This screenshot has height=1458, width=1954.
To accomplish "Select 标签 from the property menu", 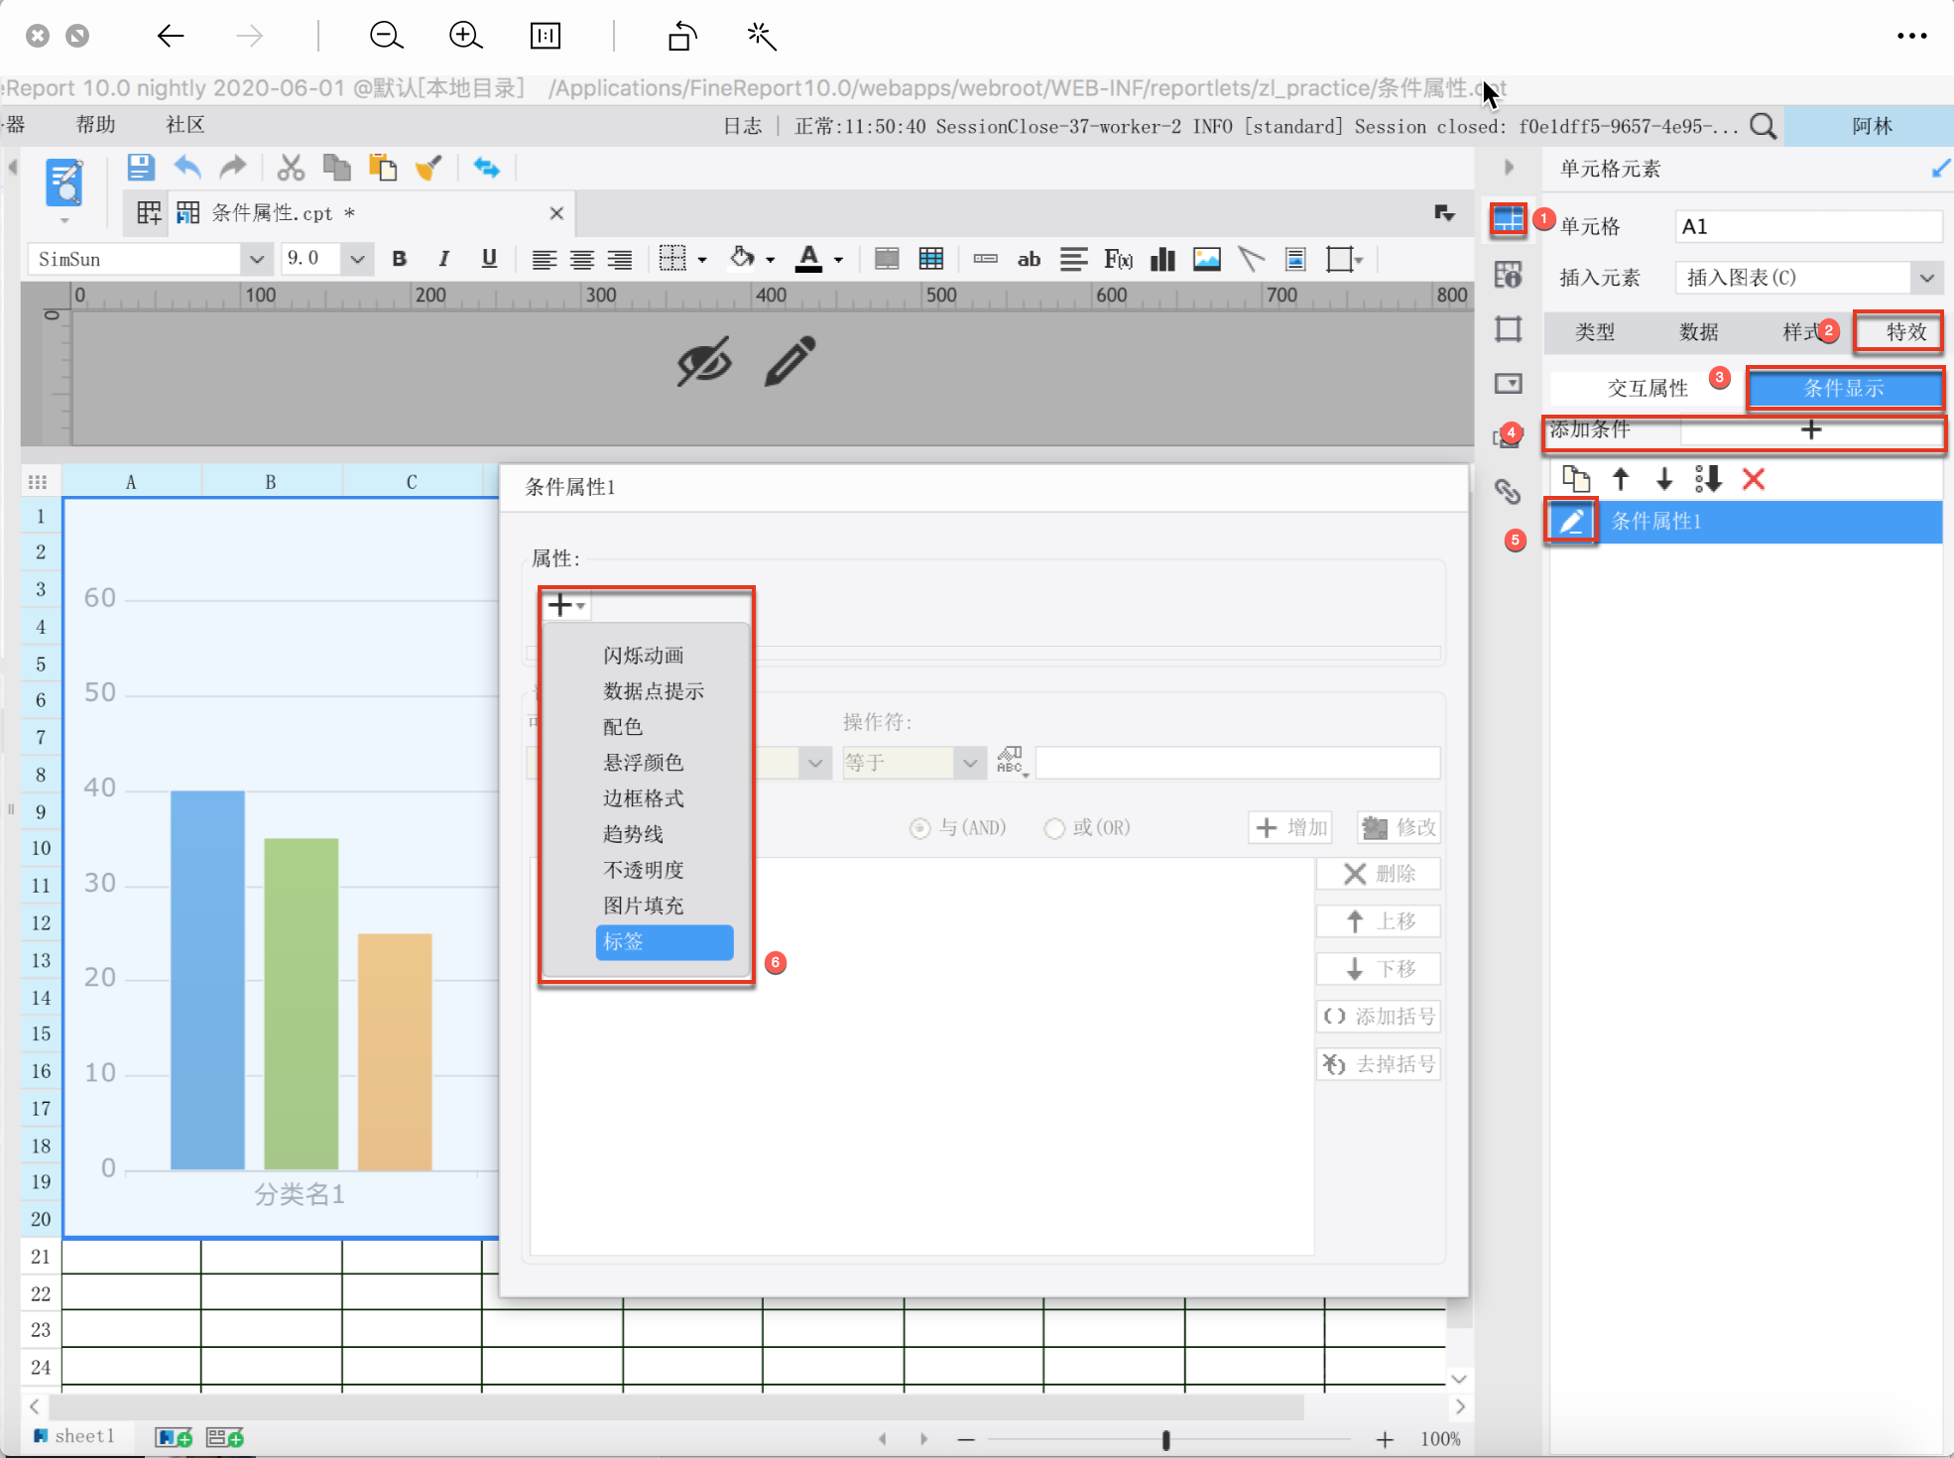I will [x=664, y=941].
